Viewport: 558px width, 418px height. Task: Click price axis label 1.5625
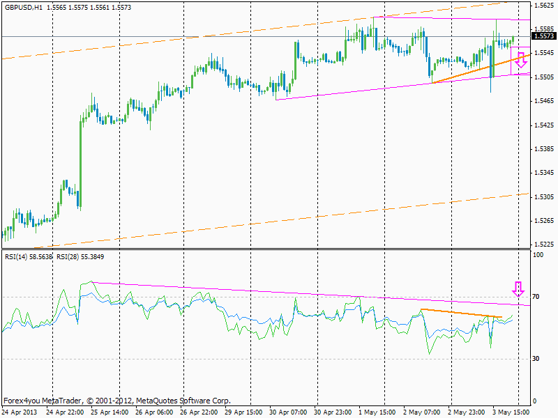(x=544, y=6)
